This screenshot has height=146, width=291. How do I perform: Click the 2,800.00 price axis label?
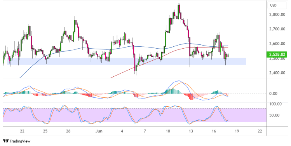(x=277, y=14)
